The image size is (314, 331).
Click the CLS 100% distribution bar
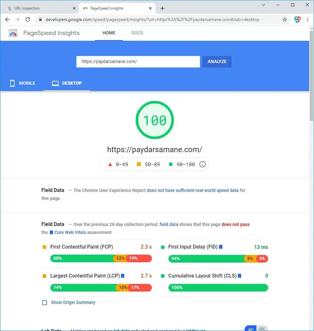(218, 287)
